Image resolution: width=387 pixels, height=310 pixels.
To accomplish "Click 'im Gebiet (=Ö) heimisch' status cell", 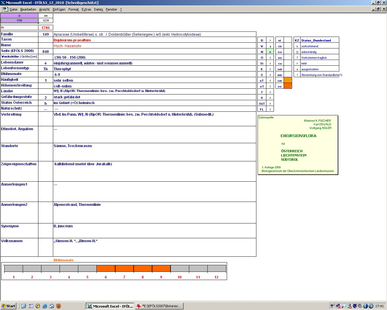I will [x=154, y=103].
